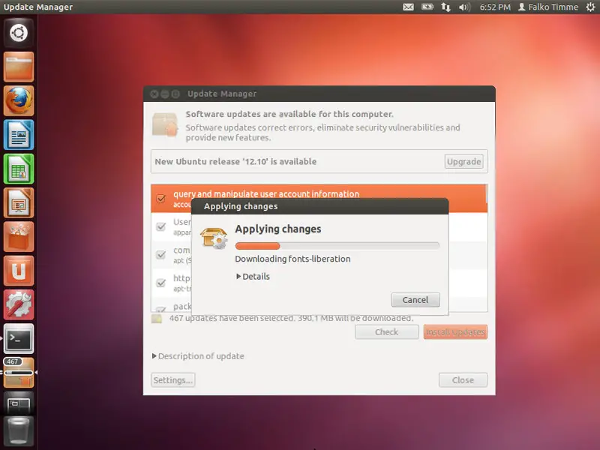Open the Files folder launcher icon
Screen dimensions: 600x450
[x=18, y=67]
